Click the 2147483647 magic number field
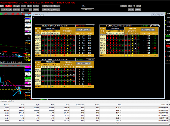 pos(155,26)
